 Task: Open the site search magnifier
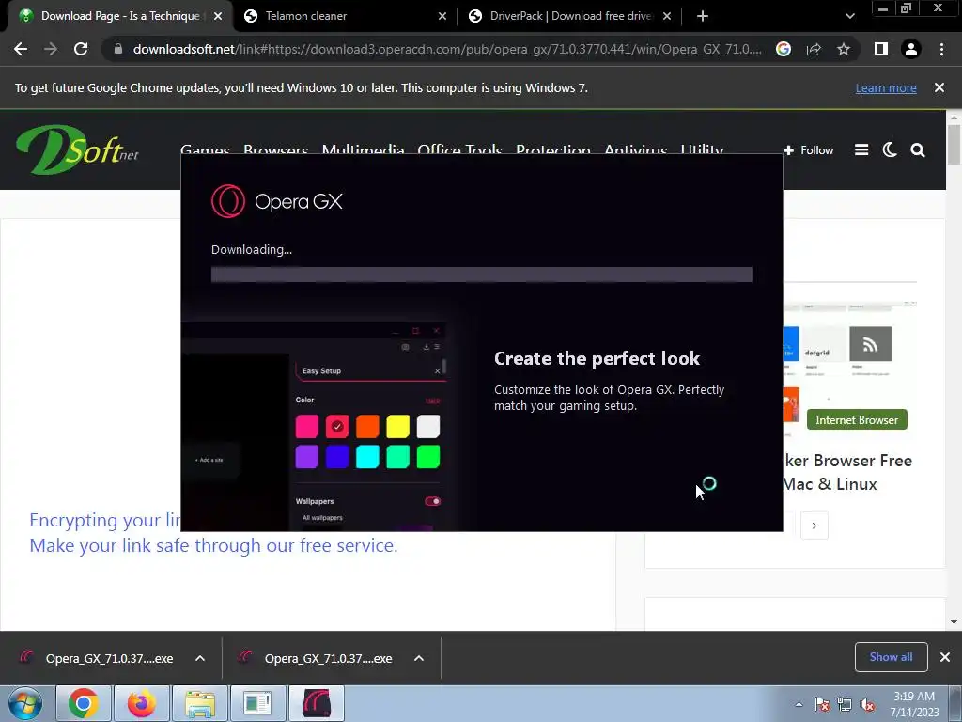[x=918, y=149]
